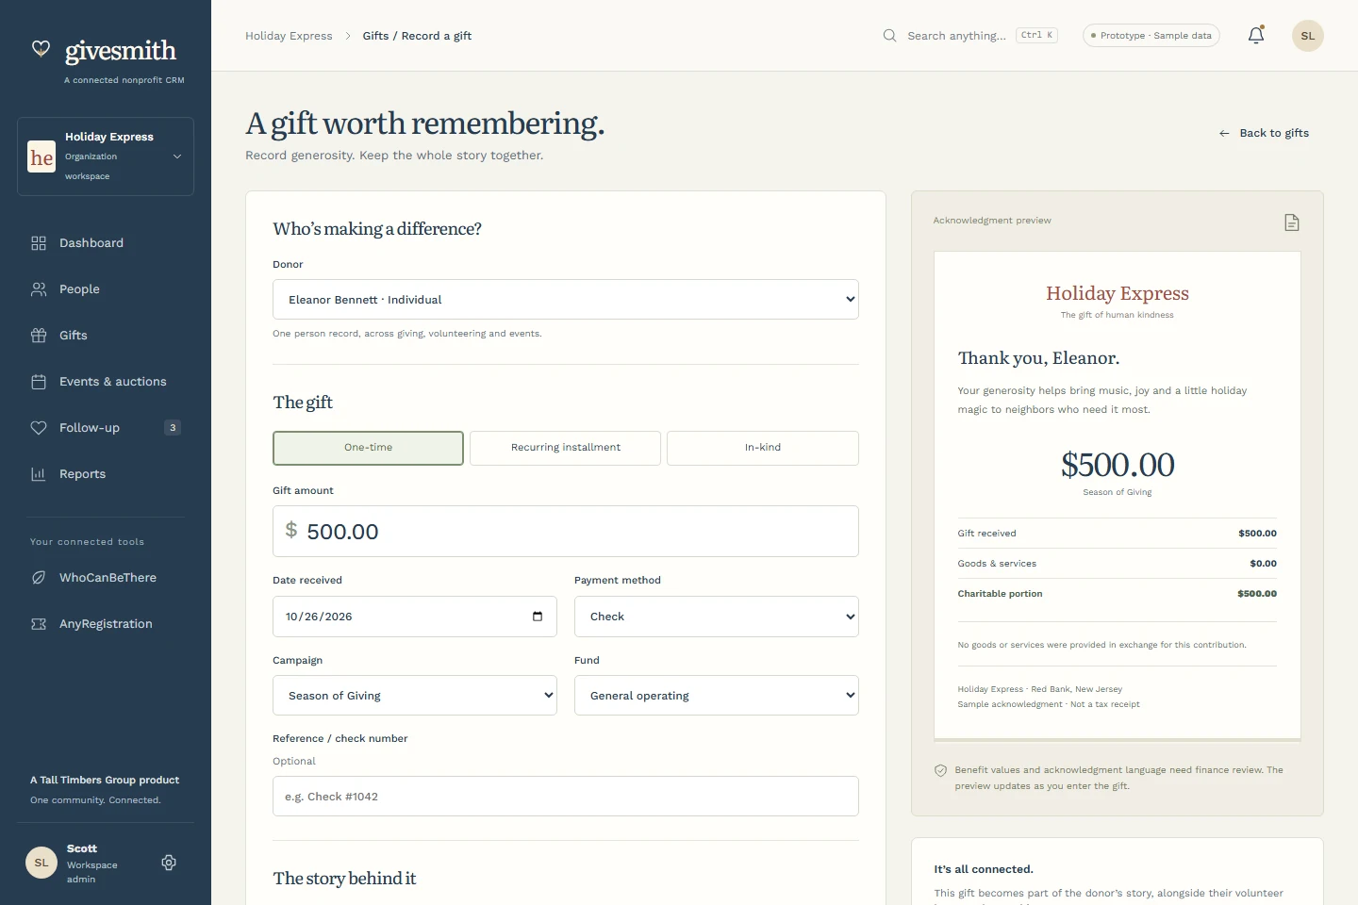Click the notifications bell icon
This screenshot has width=1358, height=905.
point(1256,36)
